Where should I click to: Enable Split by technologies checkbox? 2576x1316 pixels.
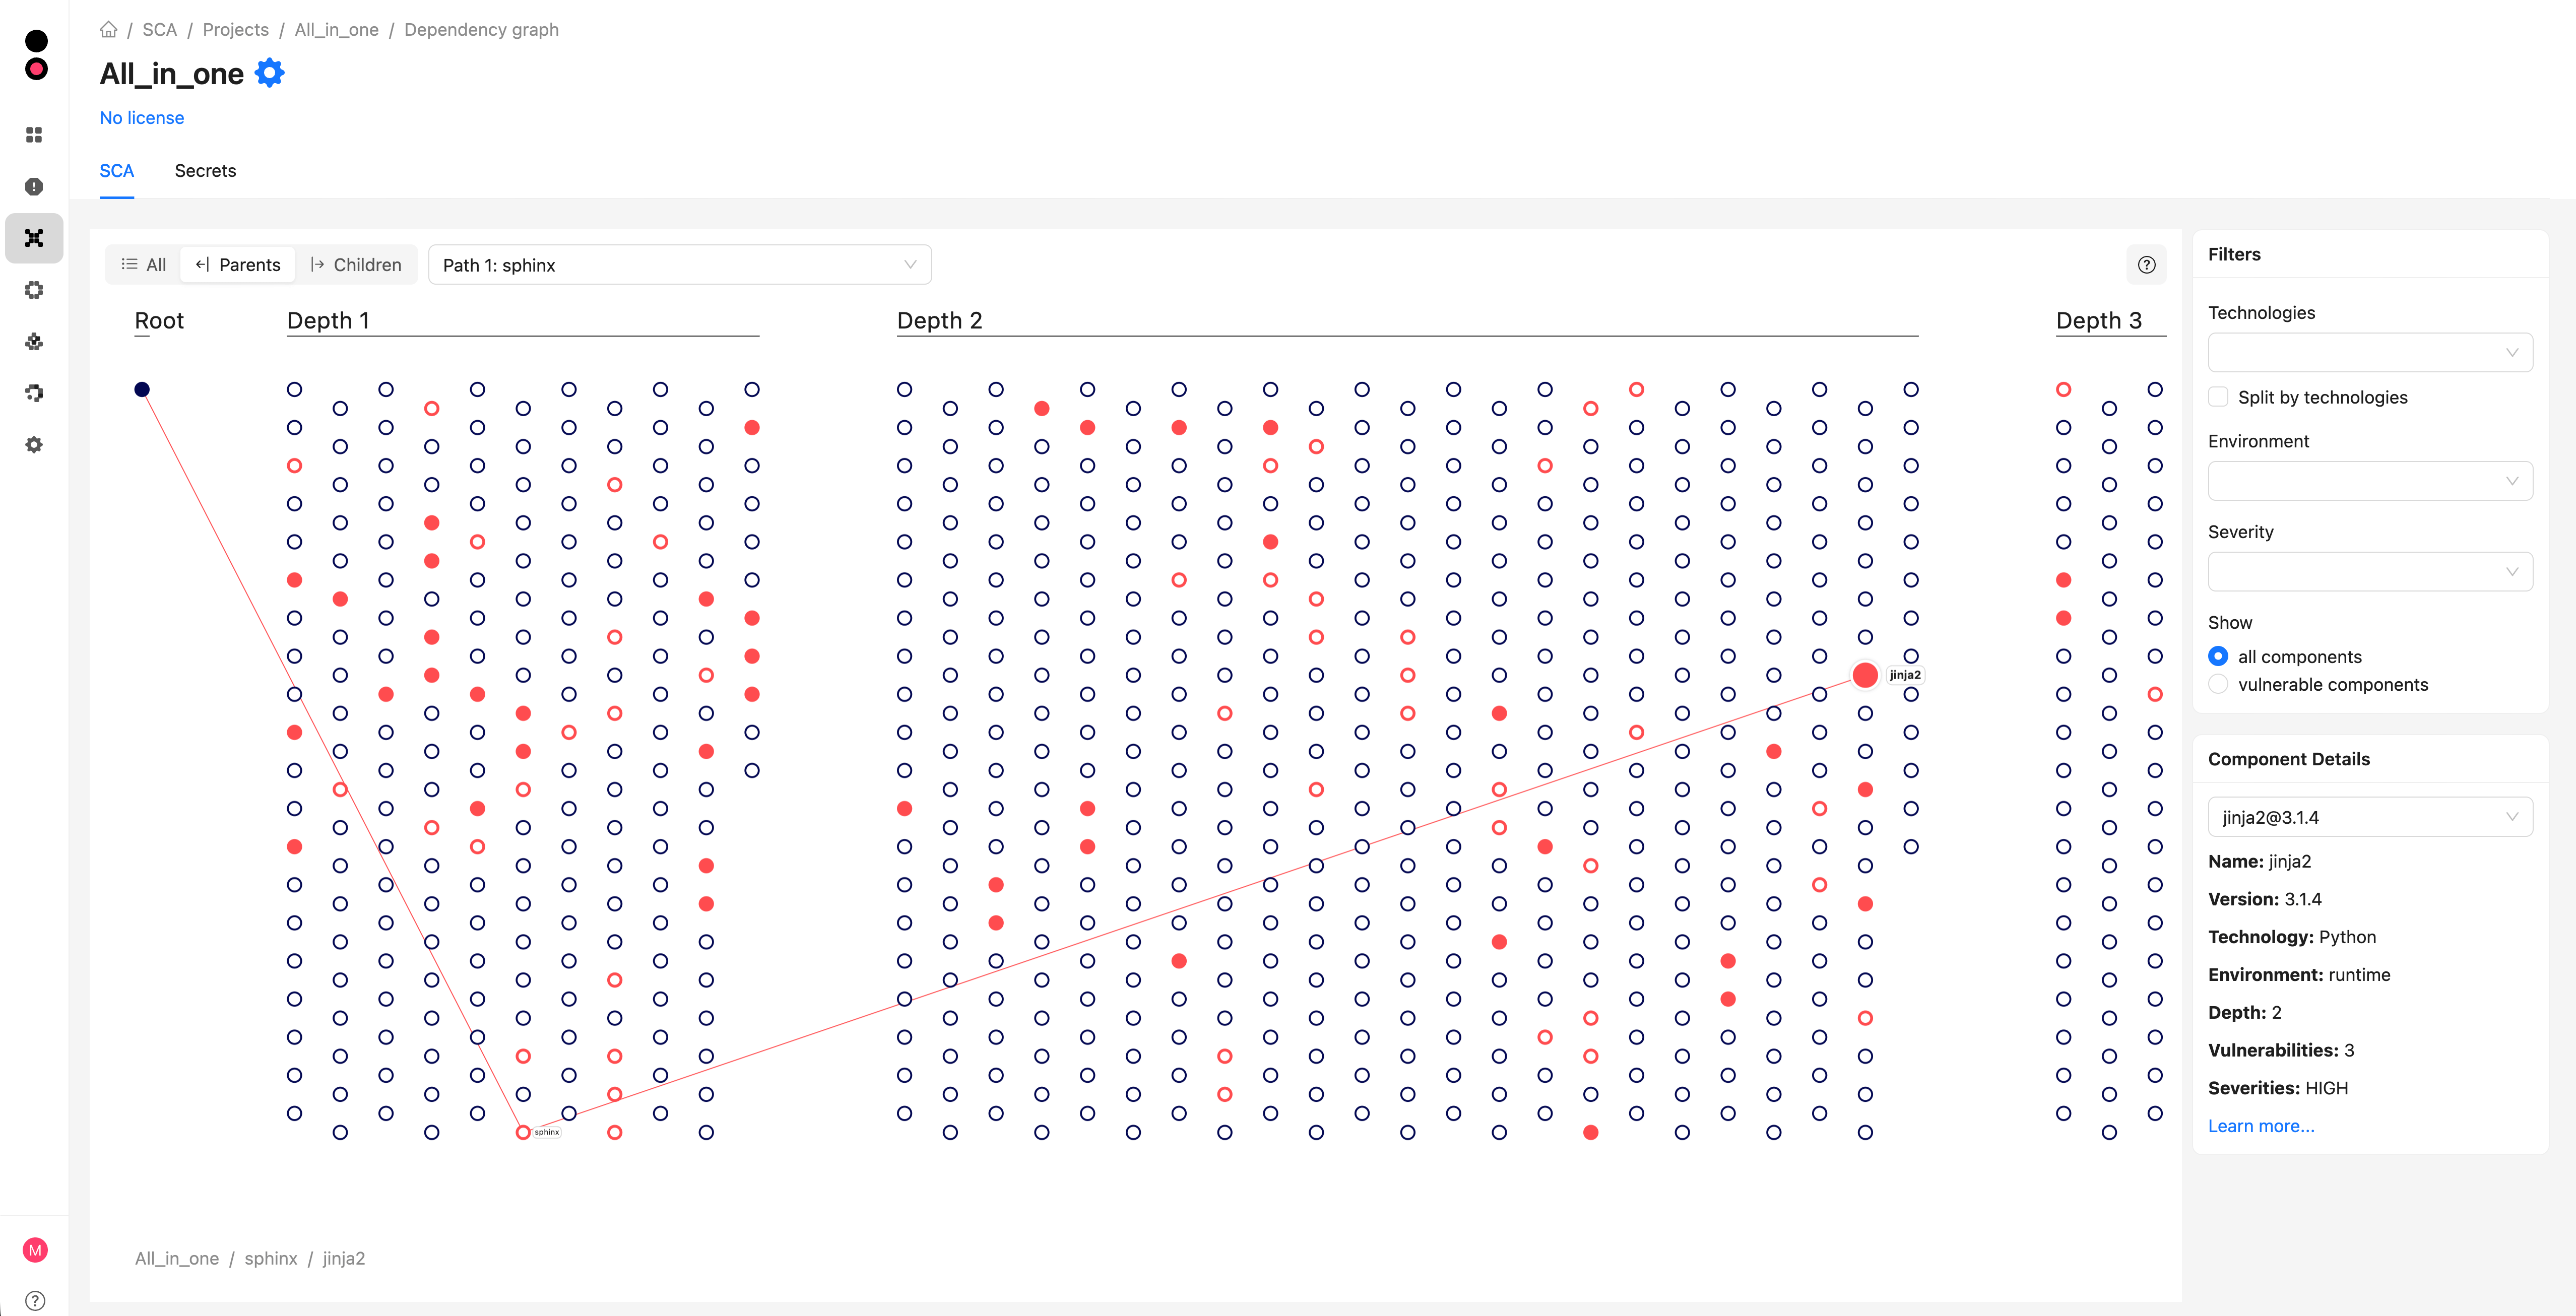coord(2218,397)
